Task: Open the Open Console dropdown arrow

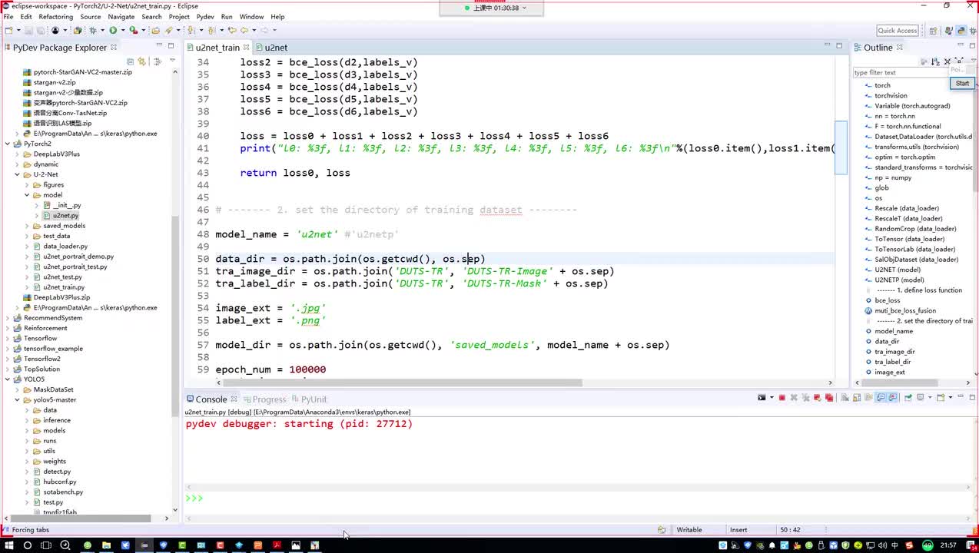Action: (951, 397)
